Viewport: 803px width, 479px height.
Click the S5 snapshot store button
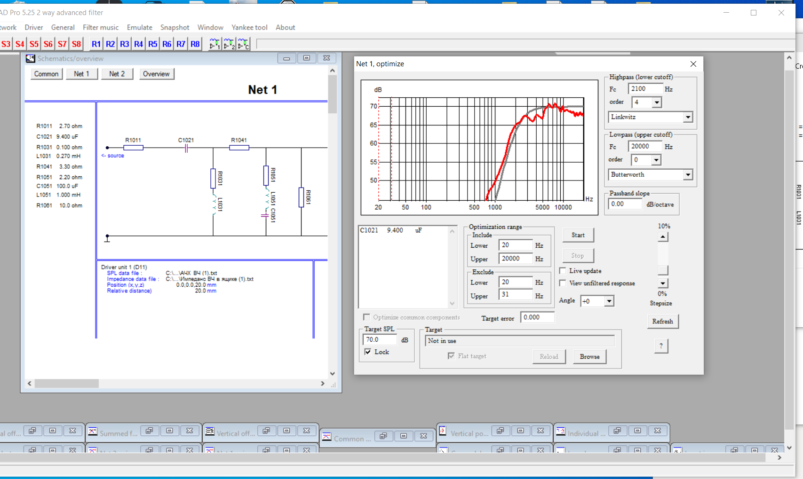click(x=34, y=44)
